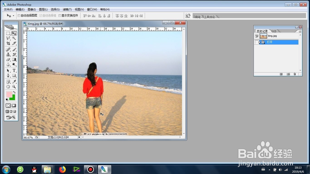This screenshot has height=174, width=310.
Task: Select the Dodge tool
Action: 14,64
